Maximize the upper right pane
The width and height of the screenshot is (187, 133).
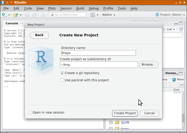coord(181,23)
